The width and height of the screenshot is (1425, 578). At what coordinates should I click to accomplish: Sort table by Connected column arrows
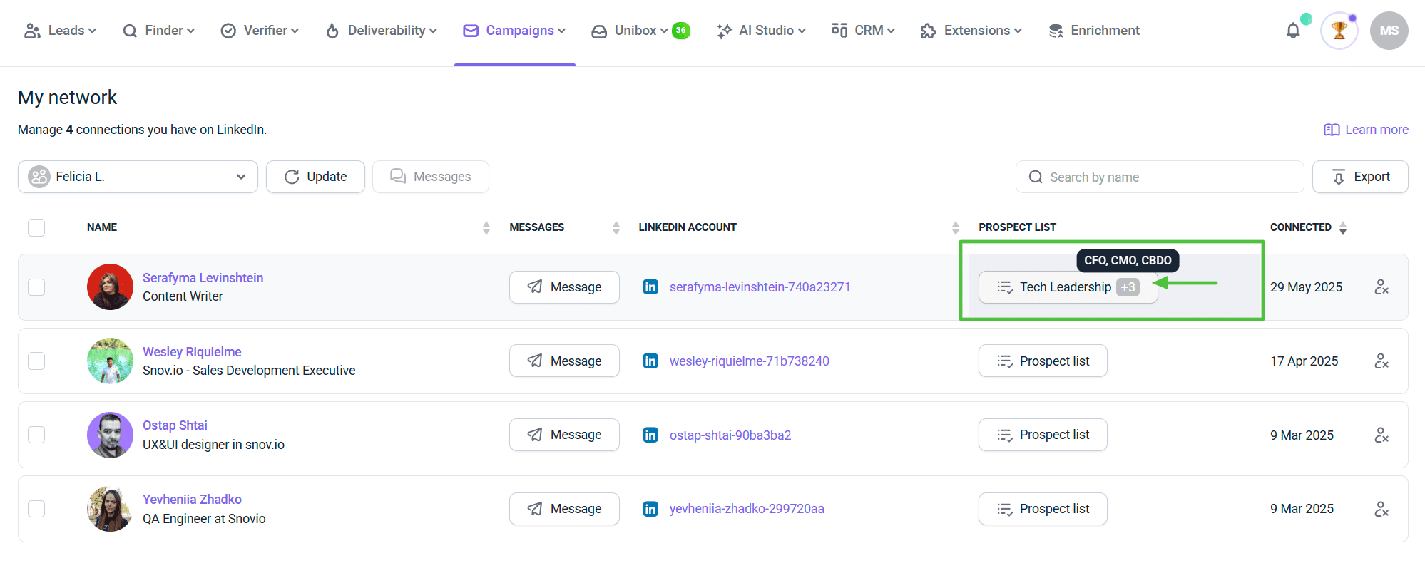pos(1343,228)
